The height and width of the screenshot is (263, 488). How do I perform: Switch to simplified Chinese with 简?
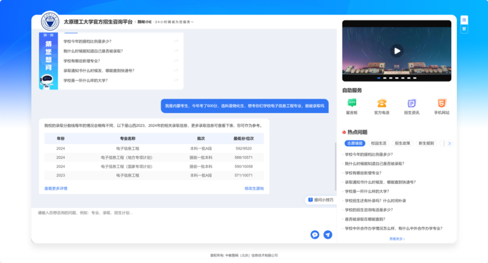tap(464, 20)
